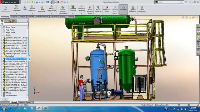Click the taskbar volume icon
Viewport: 200px width, 112px height.
182,109
